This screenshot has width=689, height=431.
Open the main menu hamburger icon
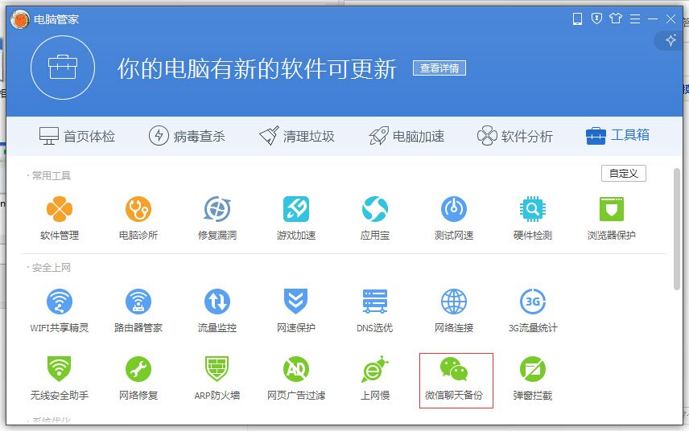(634, 18)
